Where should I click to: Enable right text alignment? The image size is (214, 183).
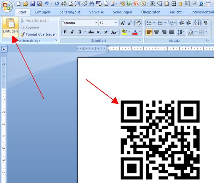click(164, 32)
